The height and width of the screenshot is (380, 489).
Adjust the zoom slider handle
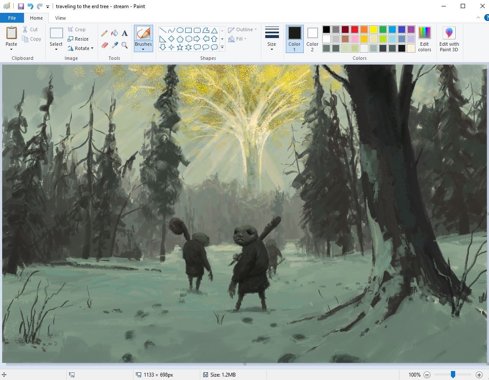pyautogui.click(x=453, y=375)
